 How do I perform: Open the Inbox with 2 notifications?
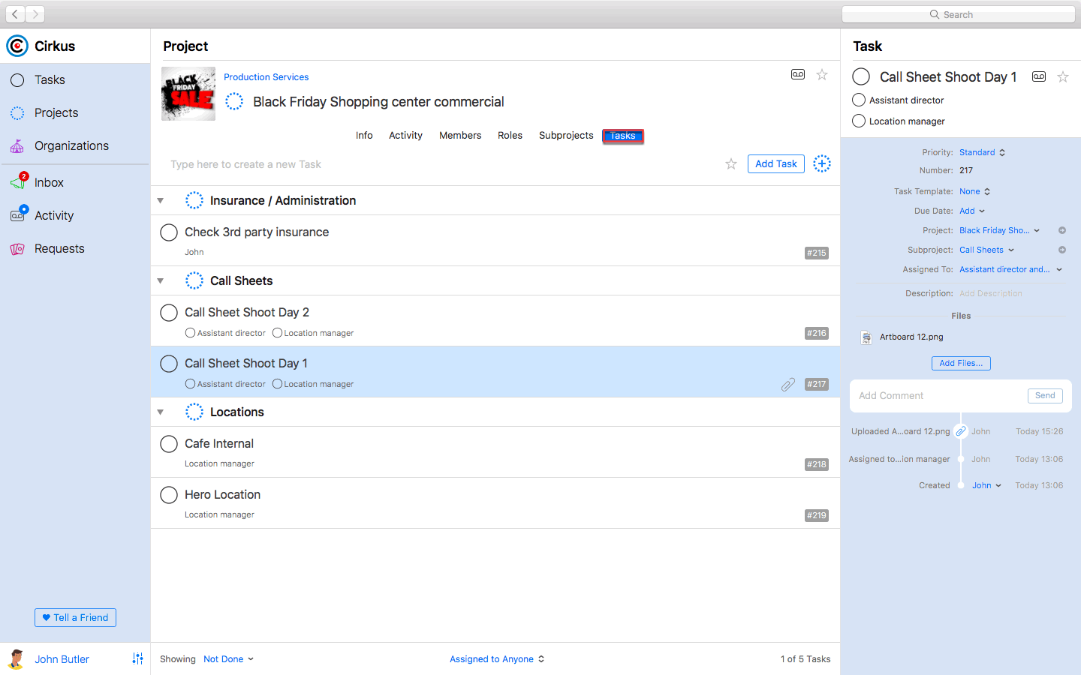(49, 182)
